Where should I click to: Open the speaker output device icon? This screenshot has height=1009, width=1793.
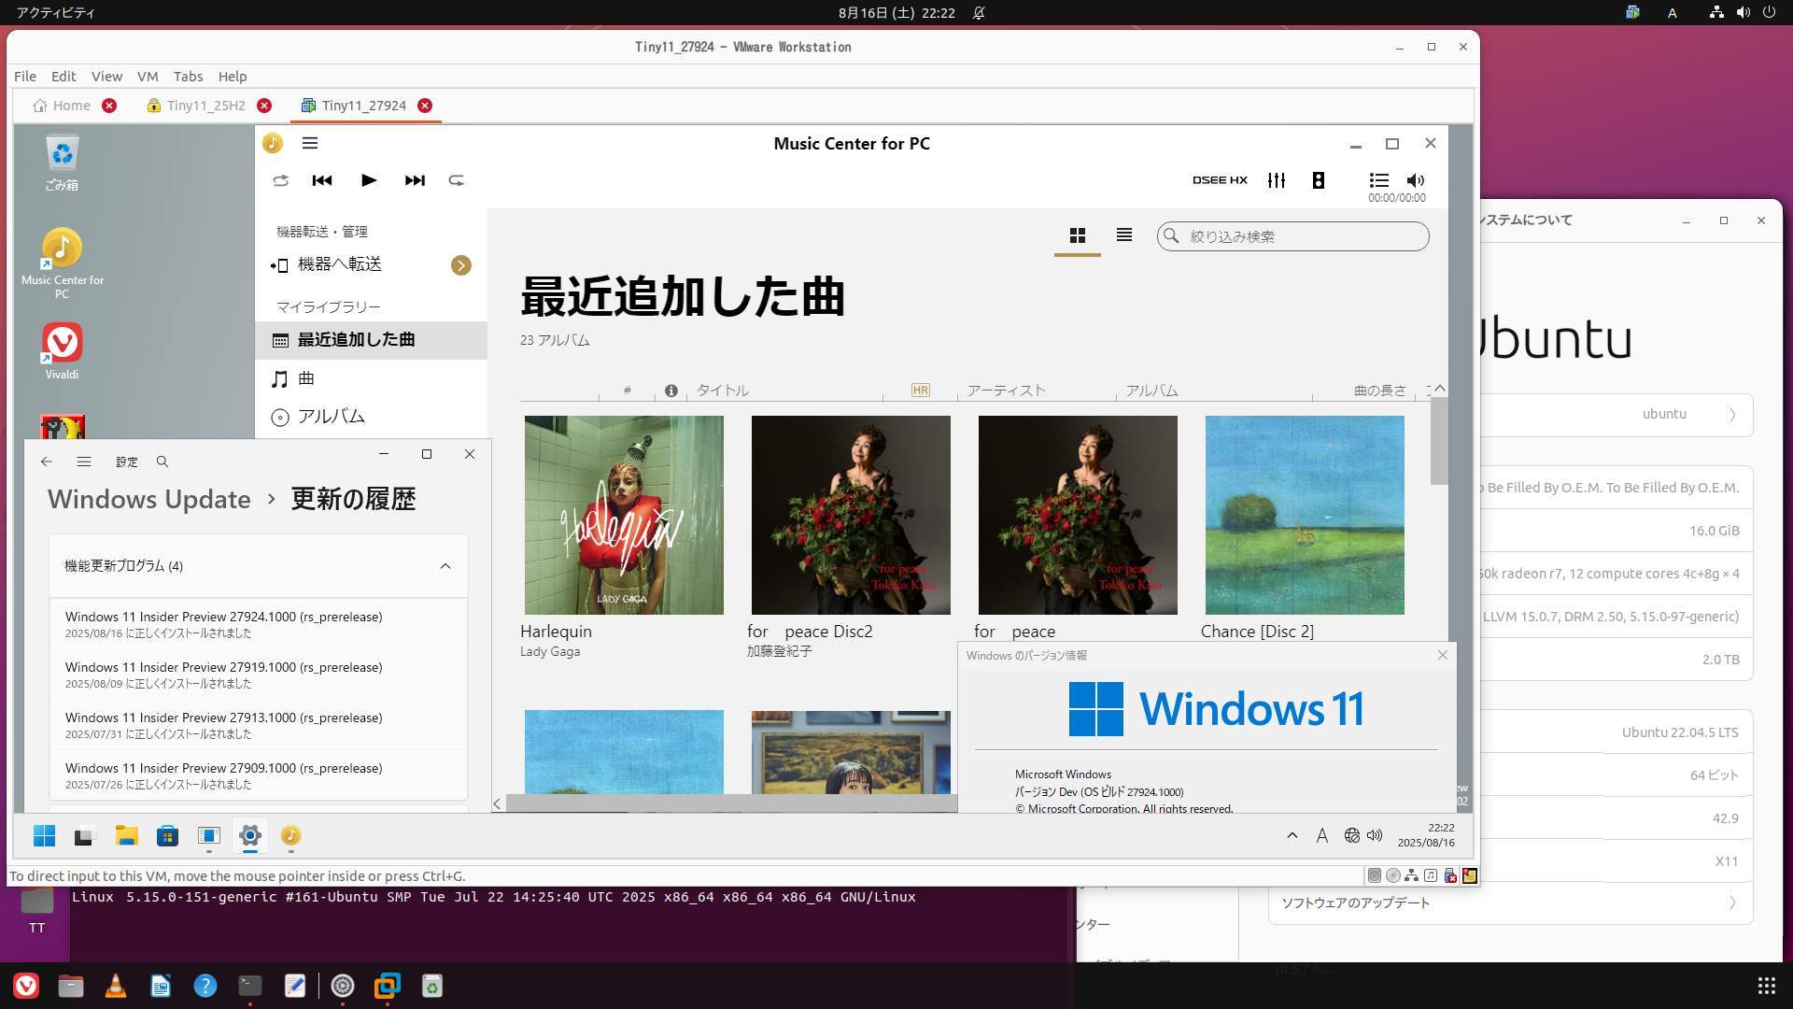click(1319, 180)
